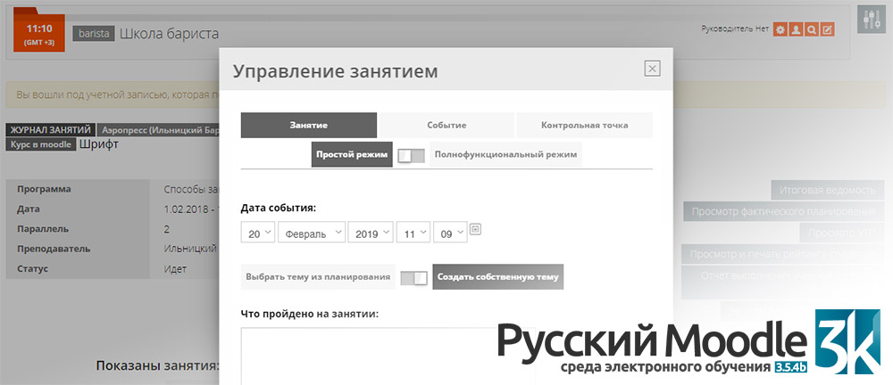The width and height of the screenshot is (893, 385).
Task: Toggle between Простой and Полнофункциональный режим switch
Action: pos(411,155)
